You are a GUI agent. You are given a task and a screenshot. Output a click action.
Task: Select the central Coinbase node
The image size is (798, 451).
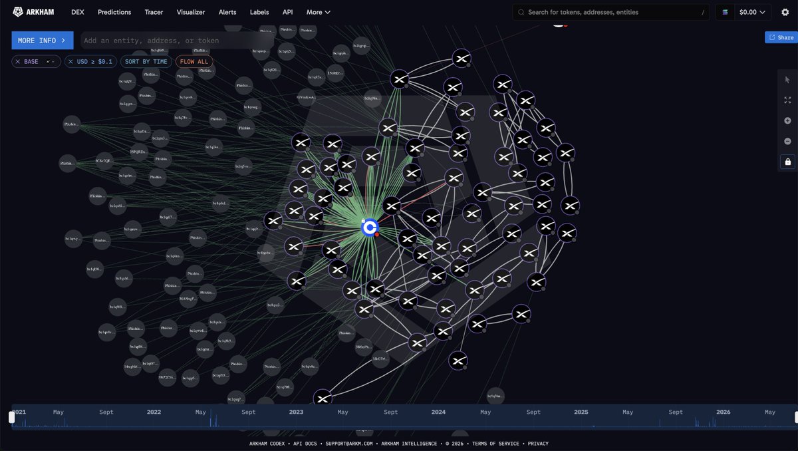[x=370, y=227]
